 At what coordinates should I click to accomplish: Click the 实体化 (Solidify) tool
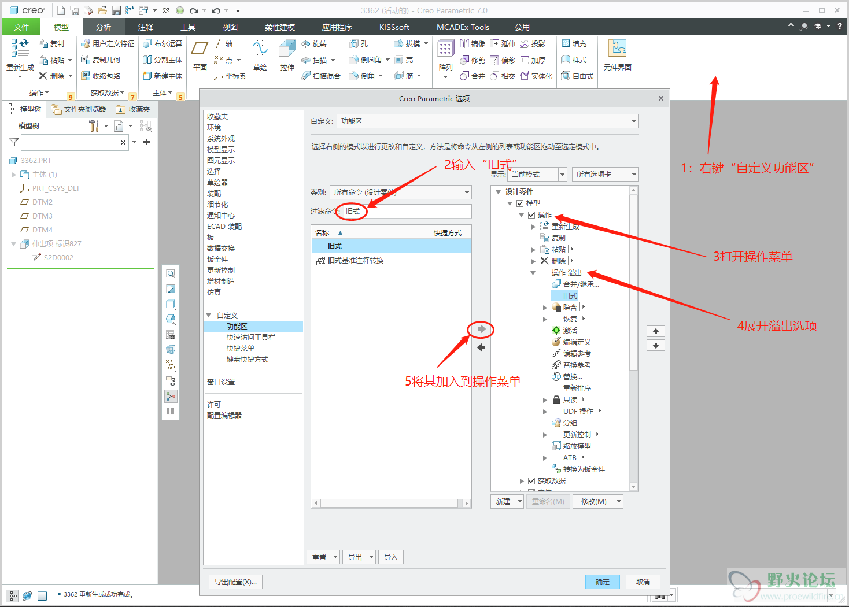click(x=536, y=76)
